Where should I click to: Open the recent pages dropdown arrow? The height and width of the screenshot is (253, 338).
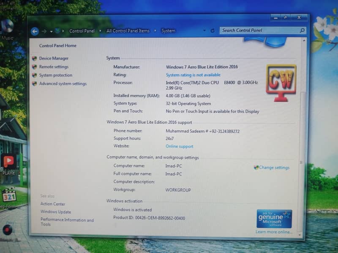51,31
